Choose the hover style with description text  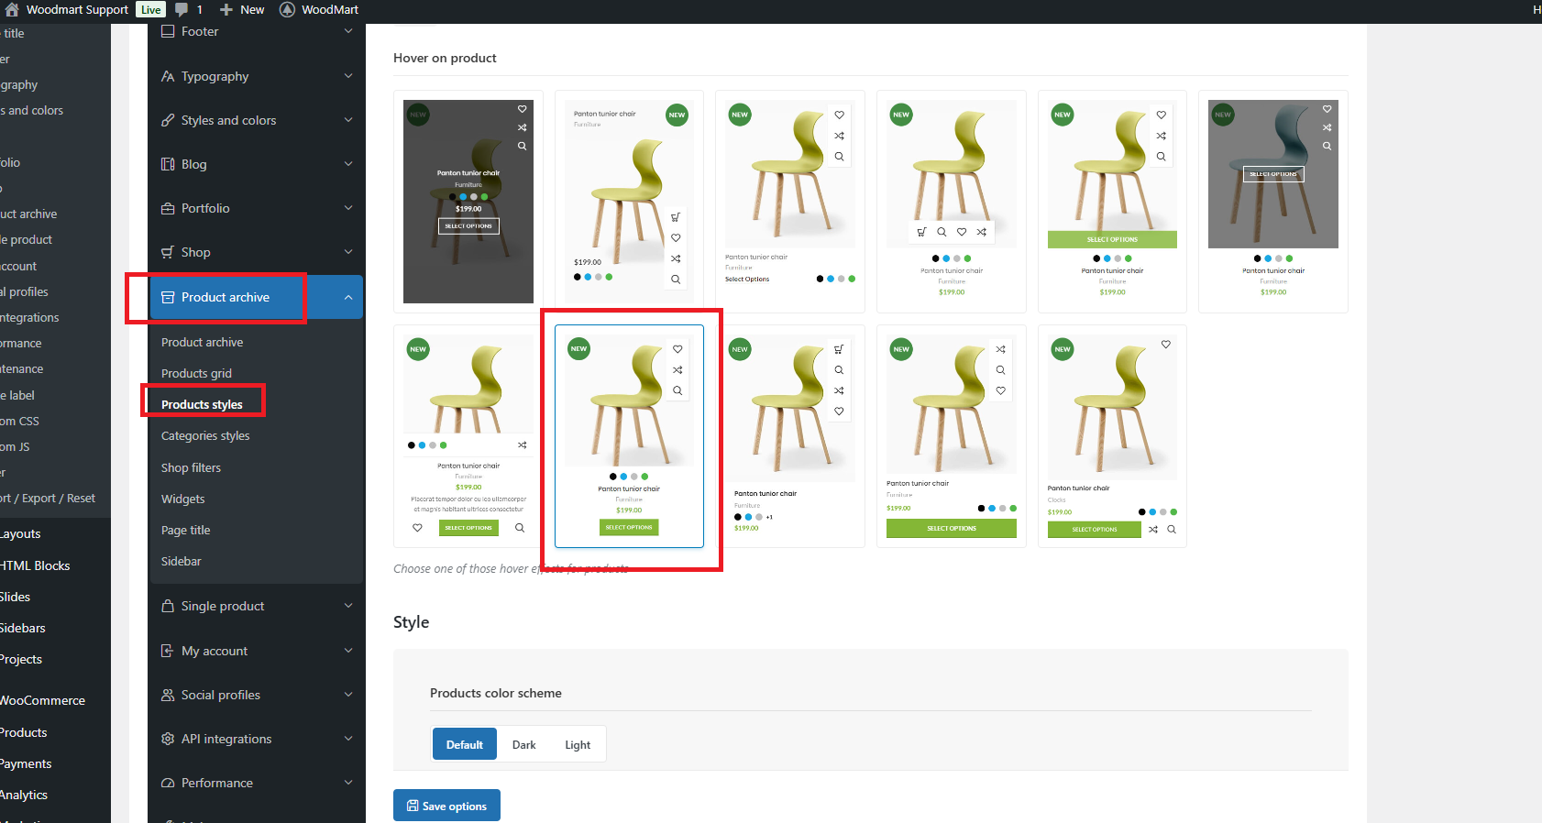point(468,436)
